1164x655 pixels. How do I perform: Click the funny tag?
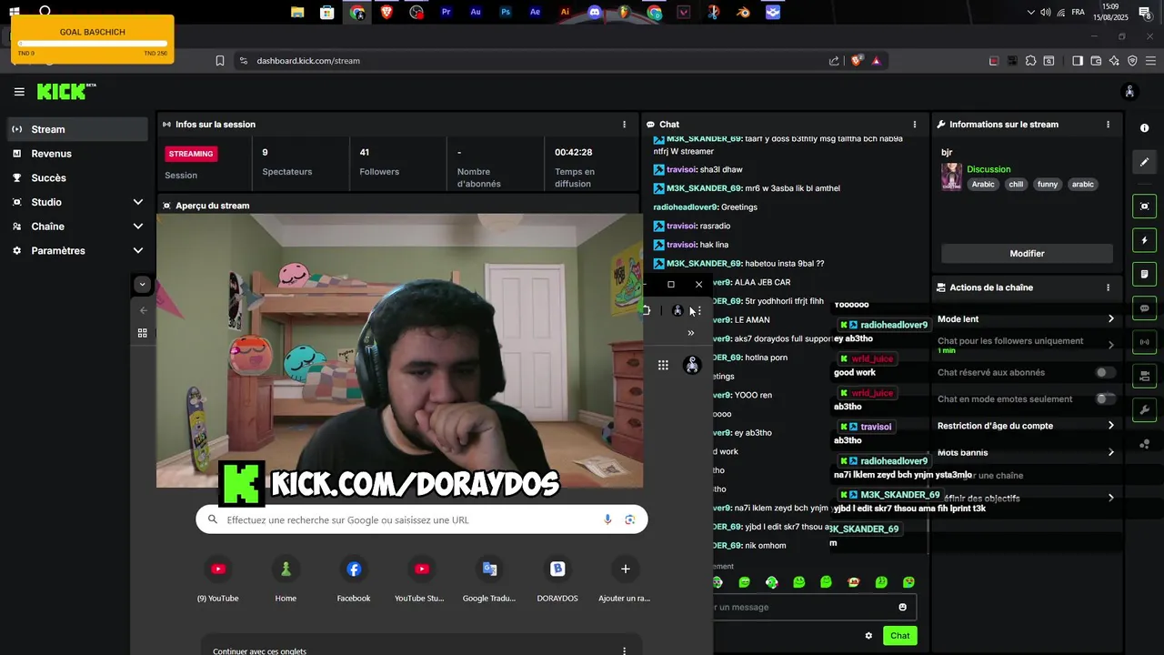click(1048, 184)
